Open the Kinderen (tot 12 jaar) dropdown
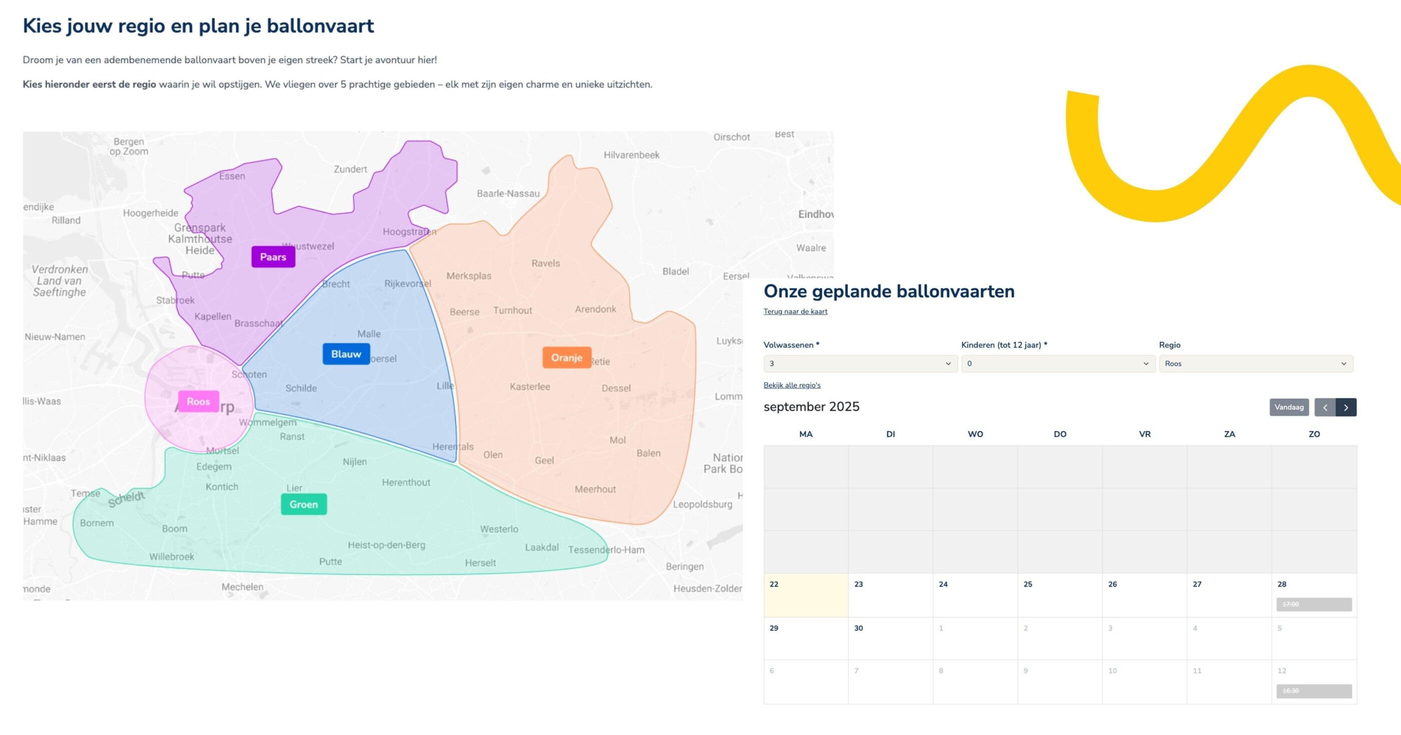This screenshot has width=1401, height=735. (1058, 363)
